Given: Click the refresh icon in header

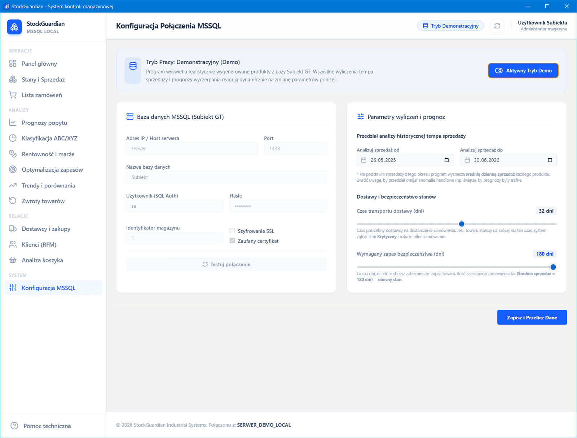Looking at the screenshot, I should click(497, 26).
